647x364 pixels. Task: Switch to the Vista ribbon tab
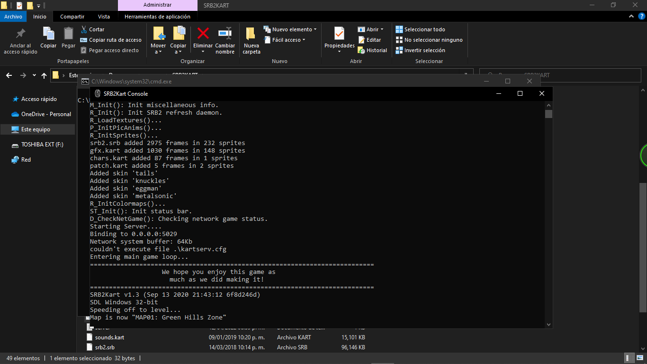pyautogui.click(x=104, y=17)
